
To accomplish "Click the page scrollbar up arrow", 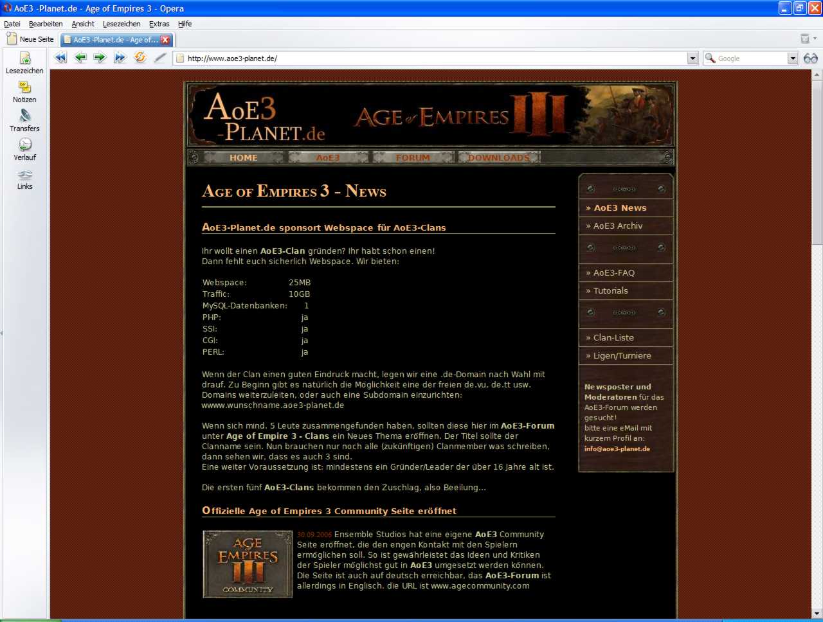I will pyautogui.click(x=817, y=73).
